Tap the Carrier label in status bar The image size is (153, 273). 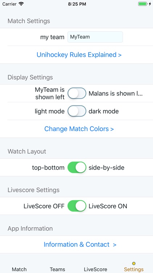click(10, 4)
